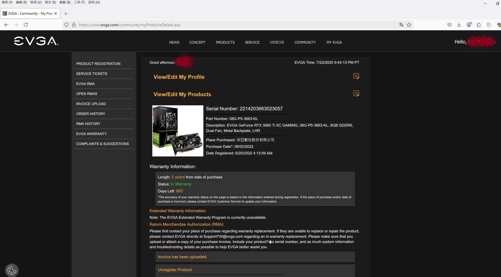Reload the EVGA page
The image size is (501, 277).
tap(26, 25)
